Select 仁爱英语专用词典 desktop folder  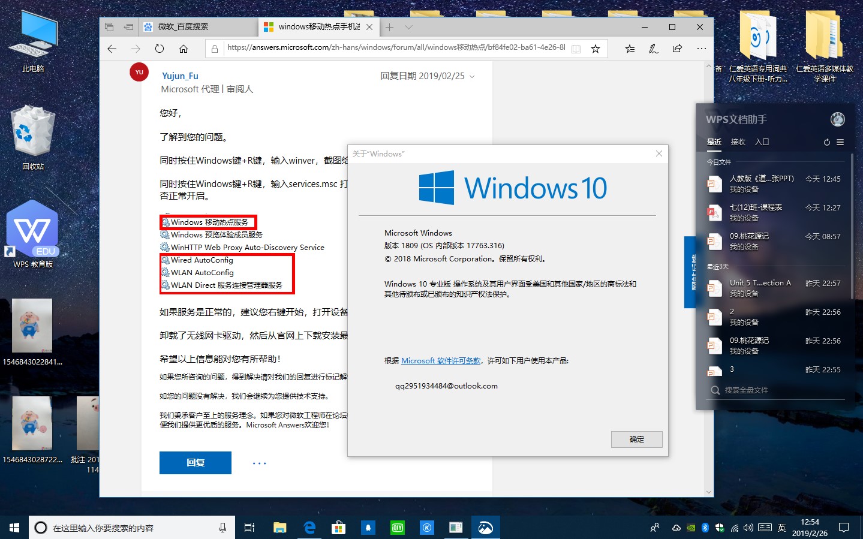(x=758, y=47)
